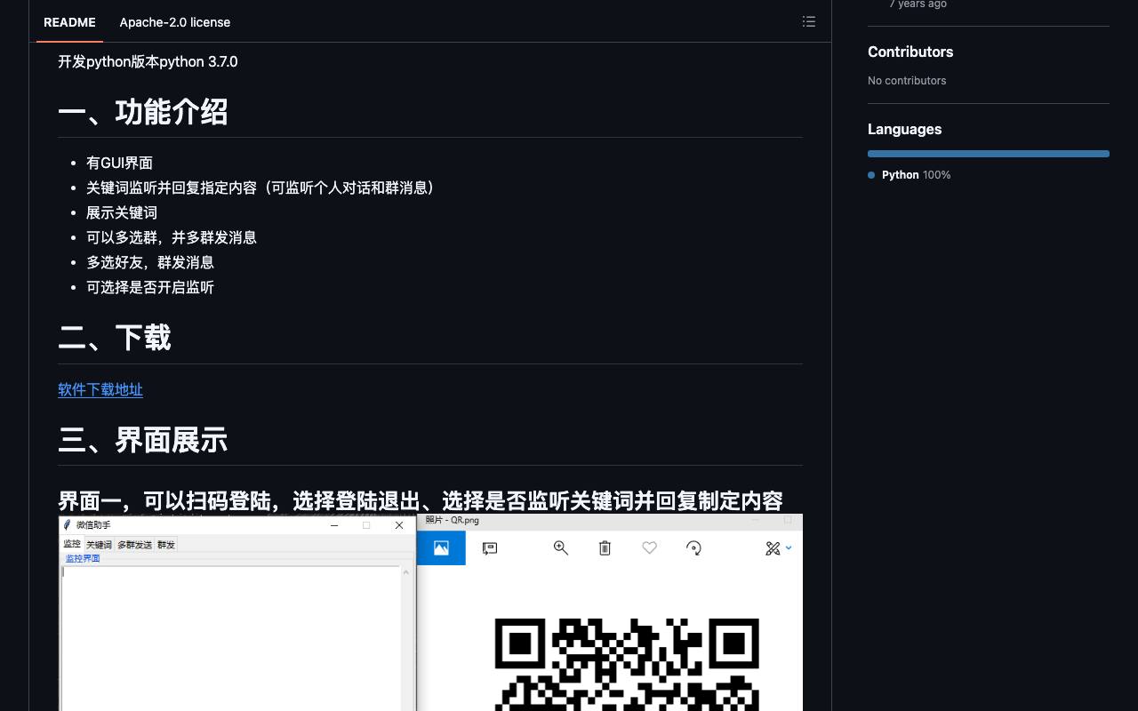The width and height of the screenshot is (1138, 711).
Task: Click the zoom magnifier icon in Photos screenshot
Action: click(x=561, y=548)
